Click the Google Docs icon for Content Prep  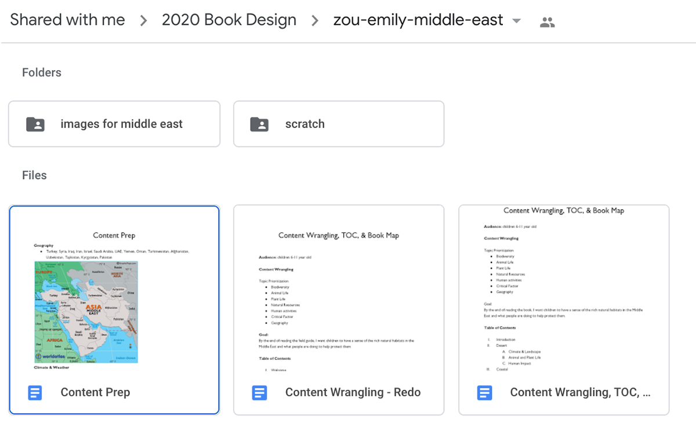tap(35, 393)
